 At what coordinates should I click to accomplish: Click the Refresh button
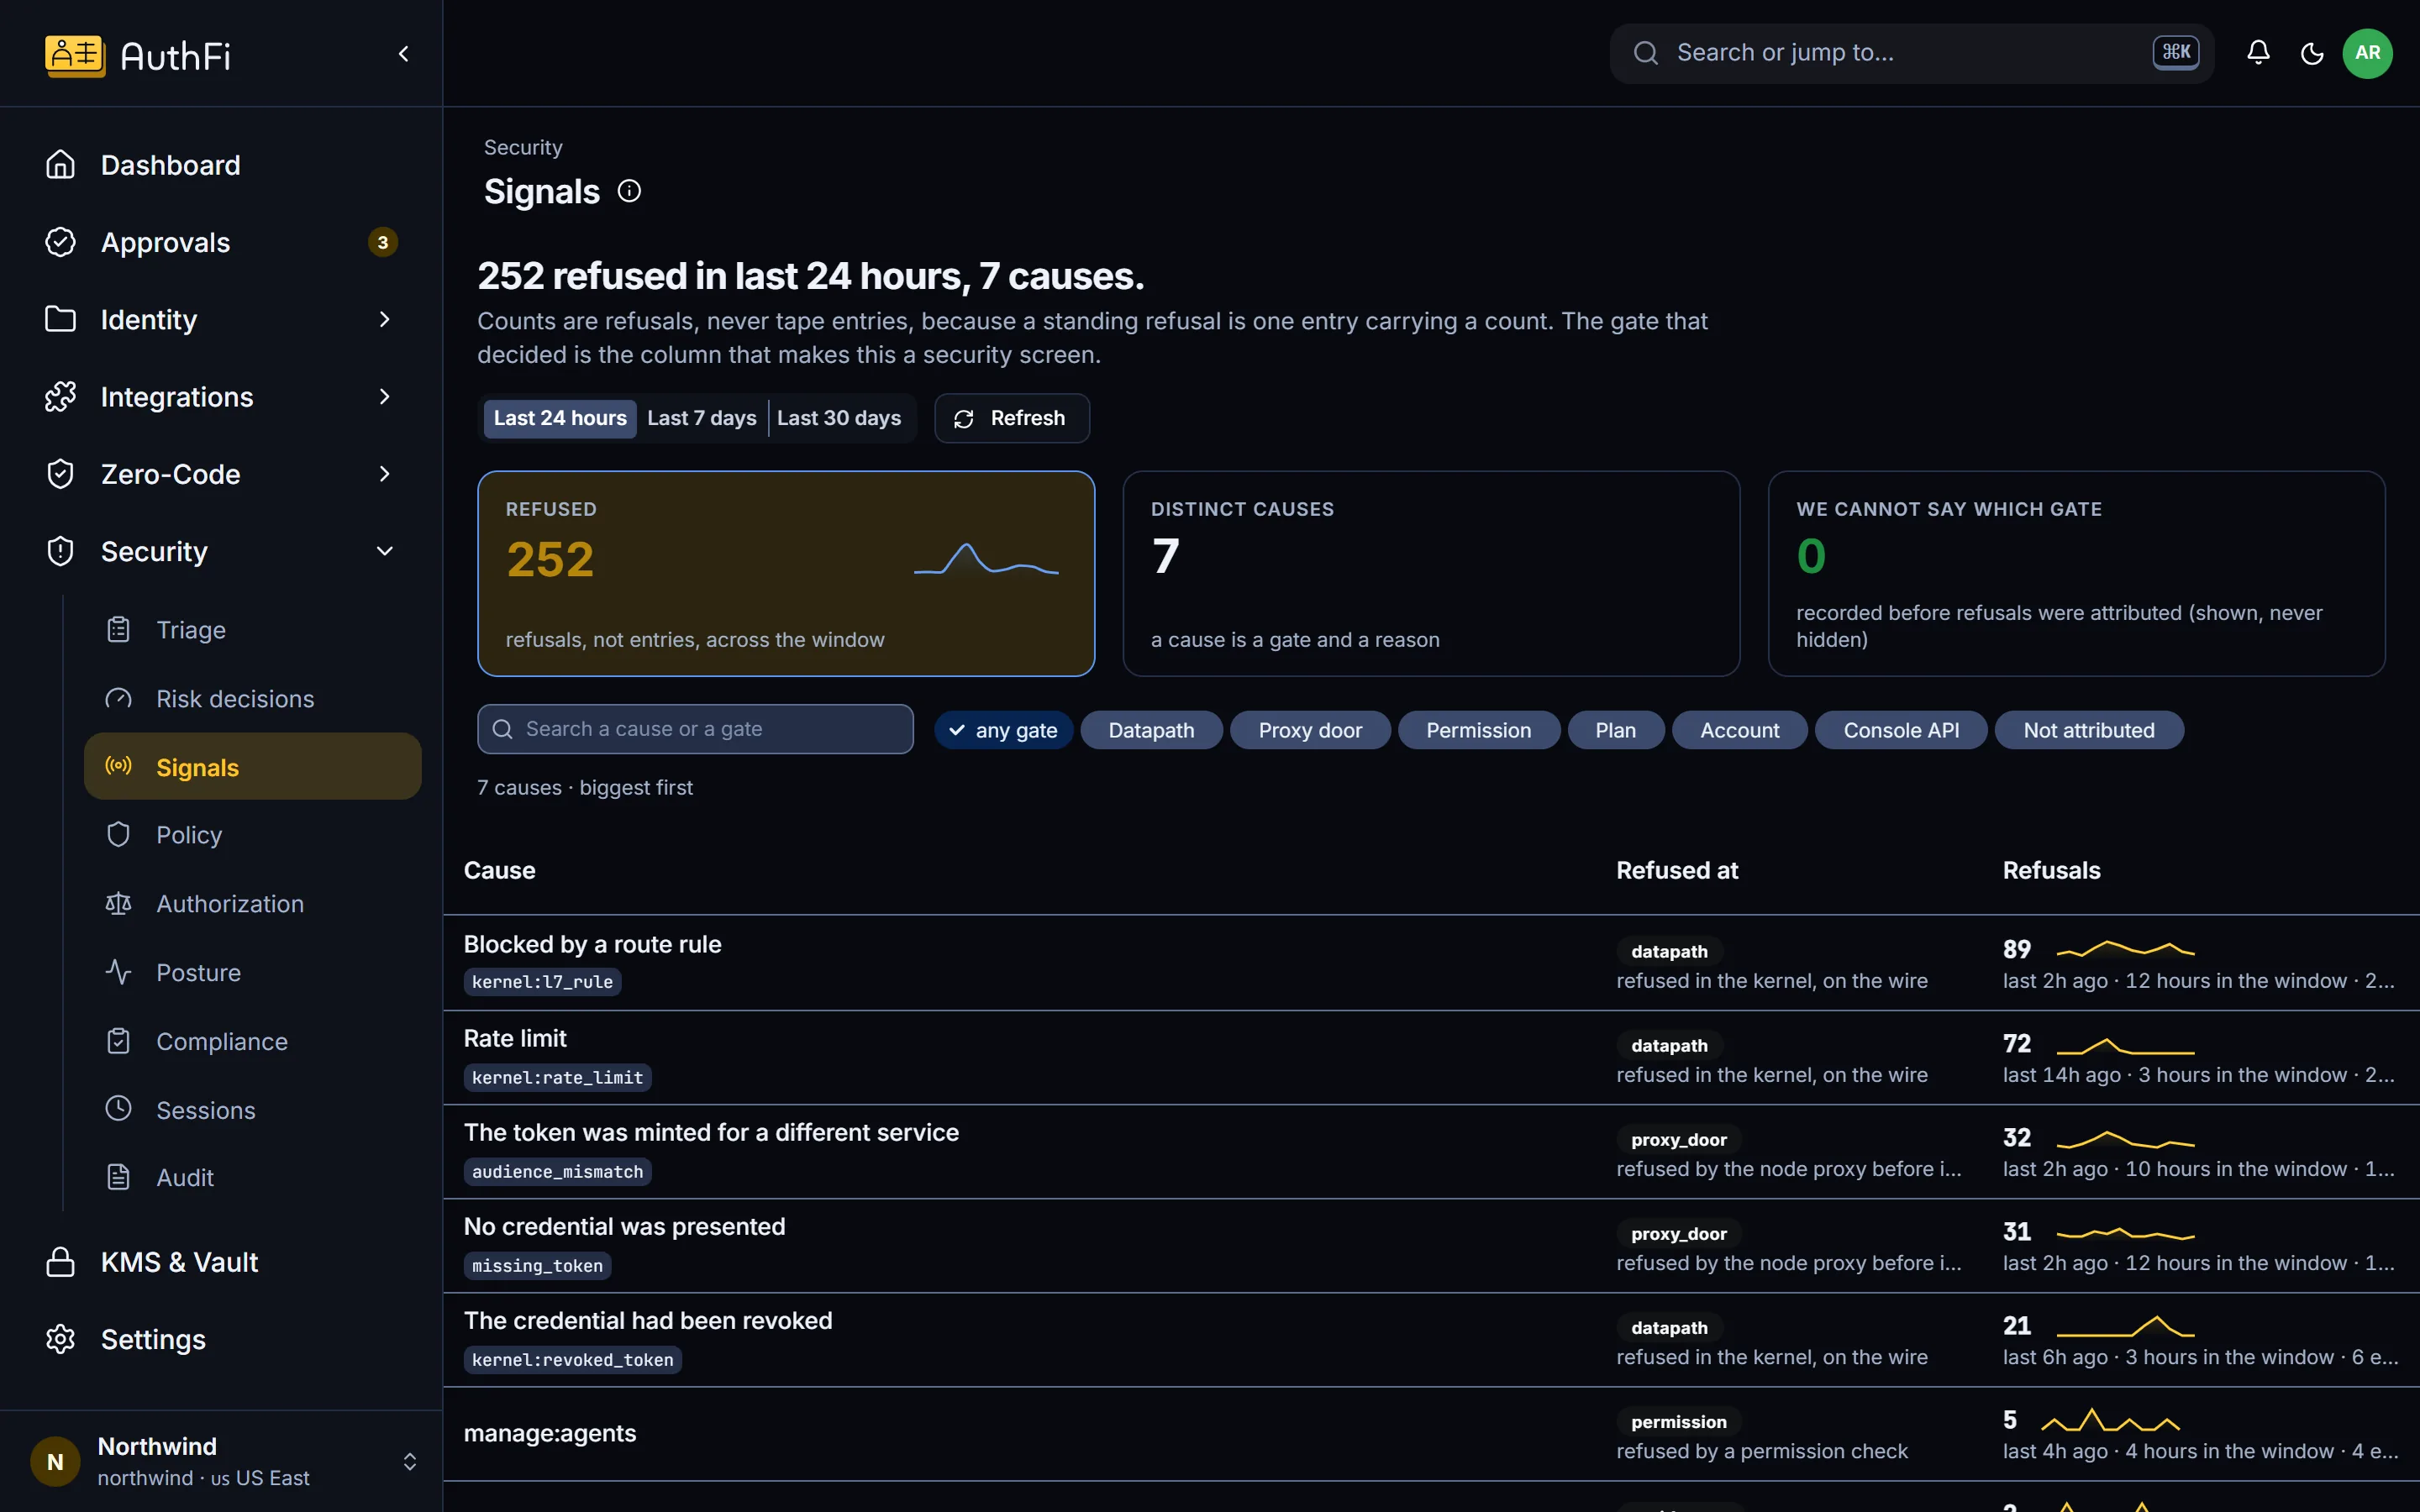1011,418
